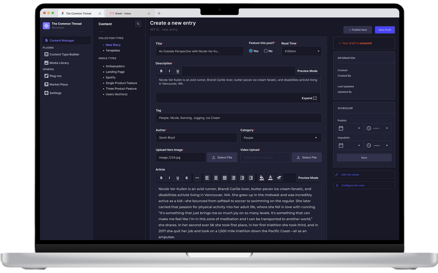Viewport: 438px width, 273px height.
Task: Switch to the Gmail - Inbox tab
Action: 130,13
